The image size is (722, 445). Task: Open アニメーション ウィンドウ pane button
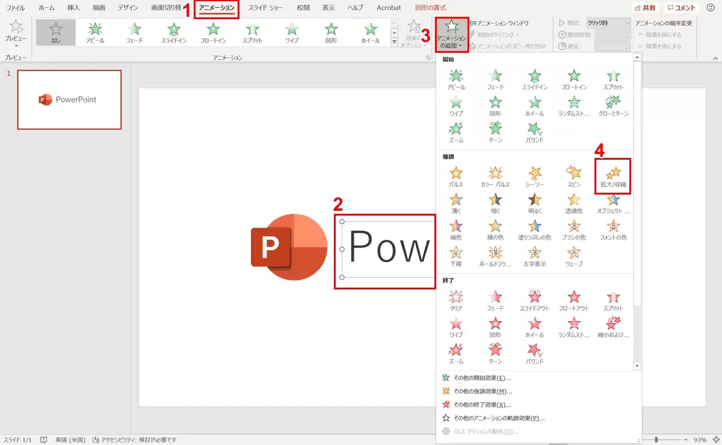tap(498, 23)
